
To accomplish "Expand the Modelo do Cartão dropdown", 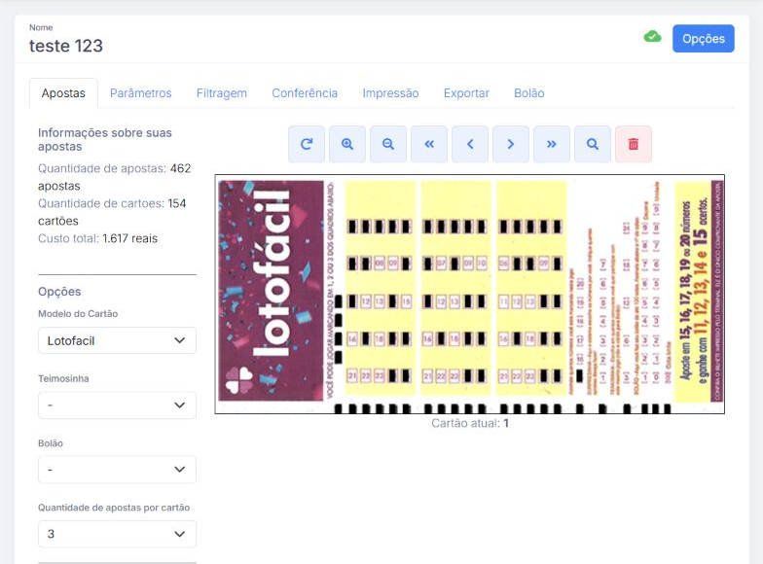I will 117,340.
